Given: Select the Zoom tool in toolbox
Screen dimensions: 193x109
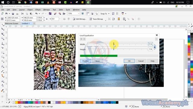Looking at the screenshot, I should (2, 38).
